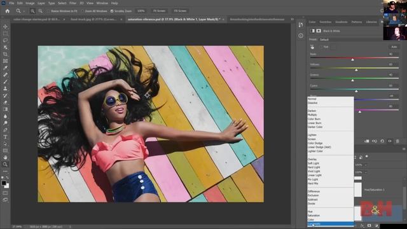Click the 100% zoom button
Image resolution: width=407 pixels, height=229 pixels.
pos(141,11)
